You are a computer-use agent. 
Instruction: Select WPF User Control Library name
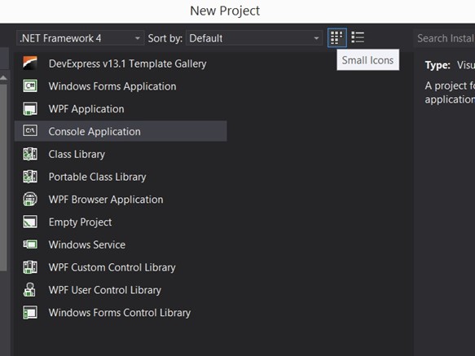[105, 290]
